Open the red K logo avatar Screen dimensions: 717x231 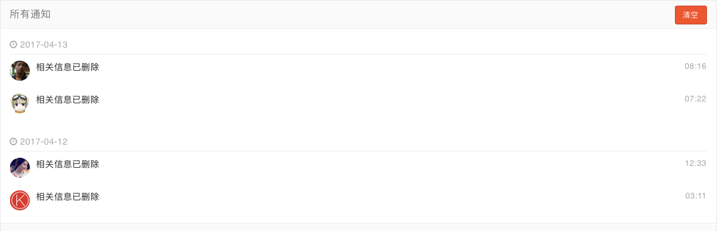point(19,200)
